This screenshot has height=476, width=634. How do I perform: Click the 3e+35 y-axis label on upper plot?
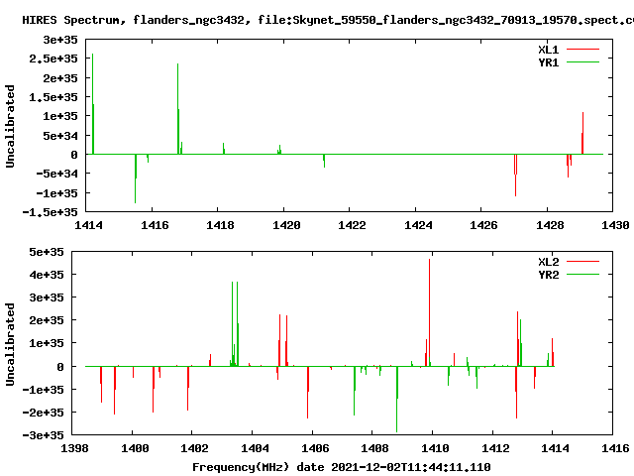click(x=60, y=40)
